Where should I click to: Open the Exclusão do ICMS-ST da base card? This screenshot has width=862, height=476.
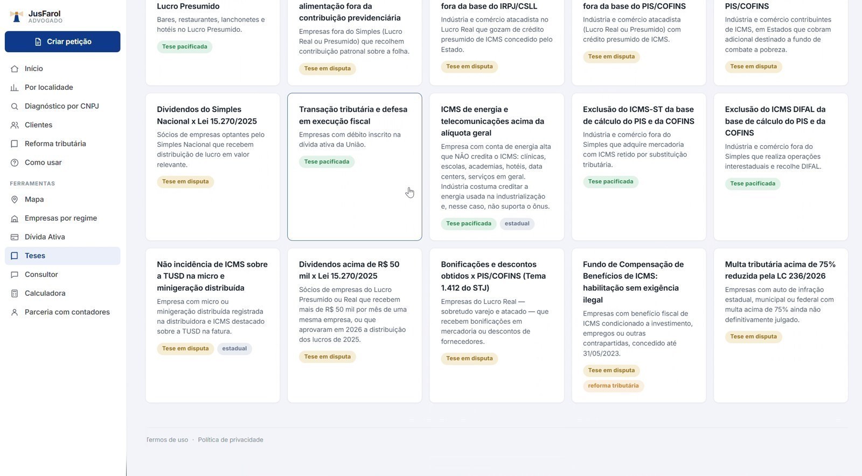[x=639, y=167]
